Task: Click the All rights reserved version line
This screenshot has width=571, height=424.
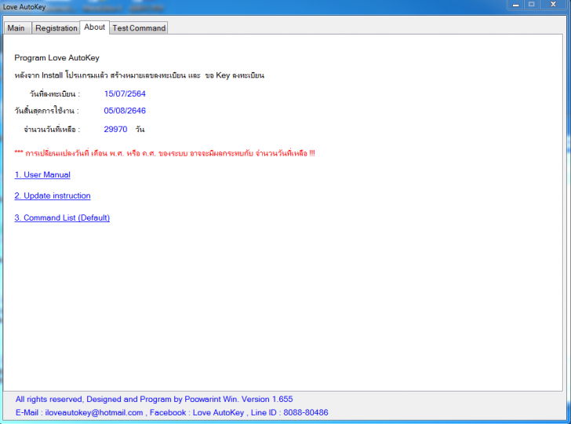Action: [x=154, y=399]
